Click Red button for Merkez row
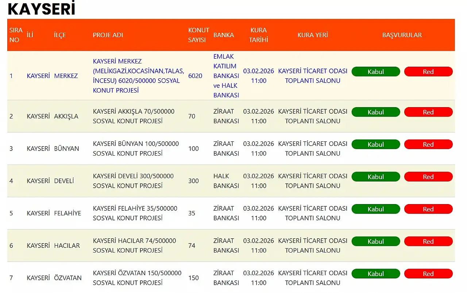 [x=428, y=72]
